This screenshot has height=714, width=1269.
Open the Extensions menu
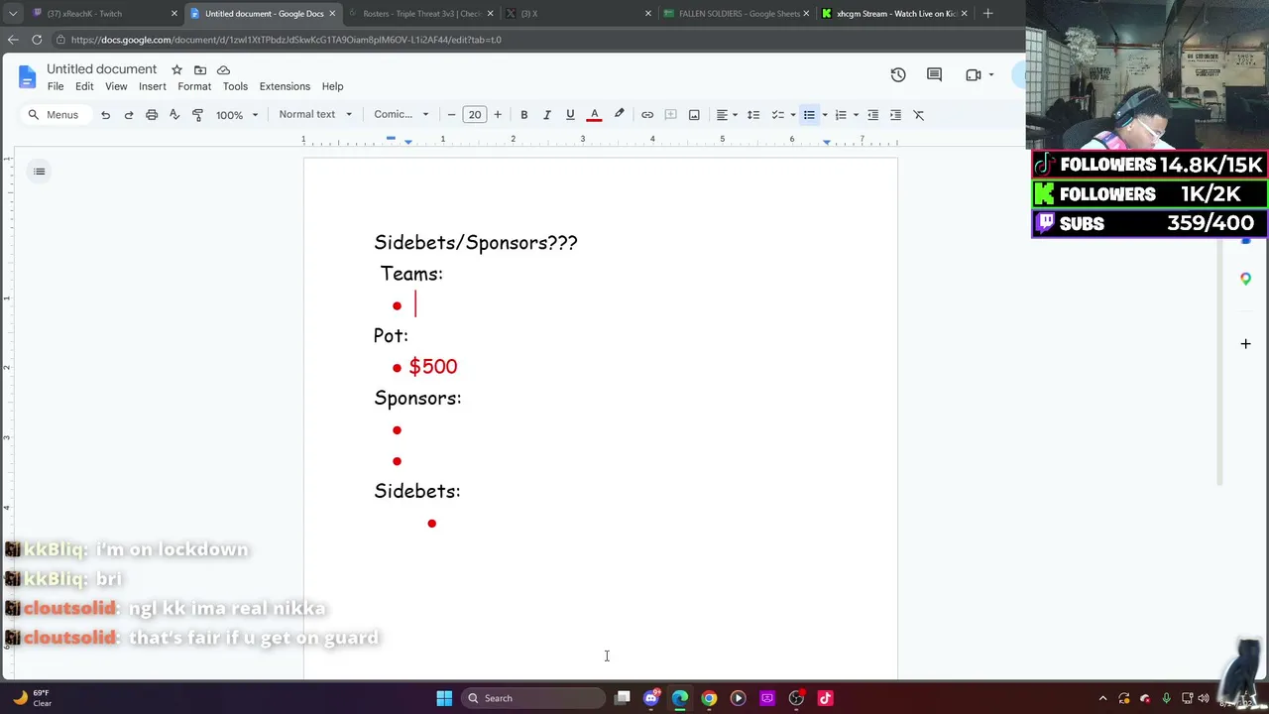(285, 86)
